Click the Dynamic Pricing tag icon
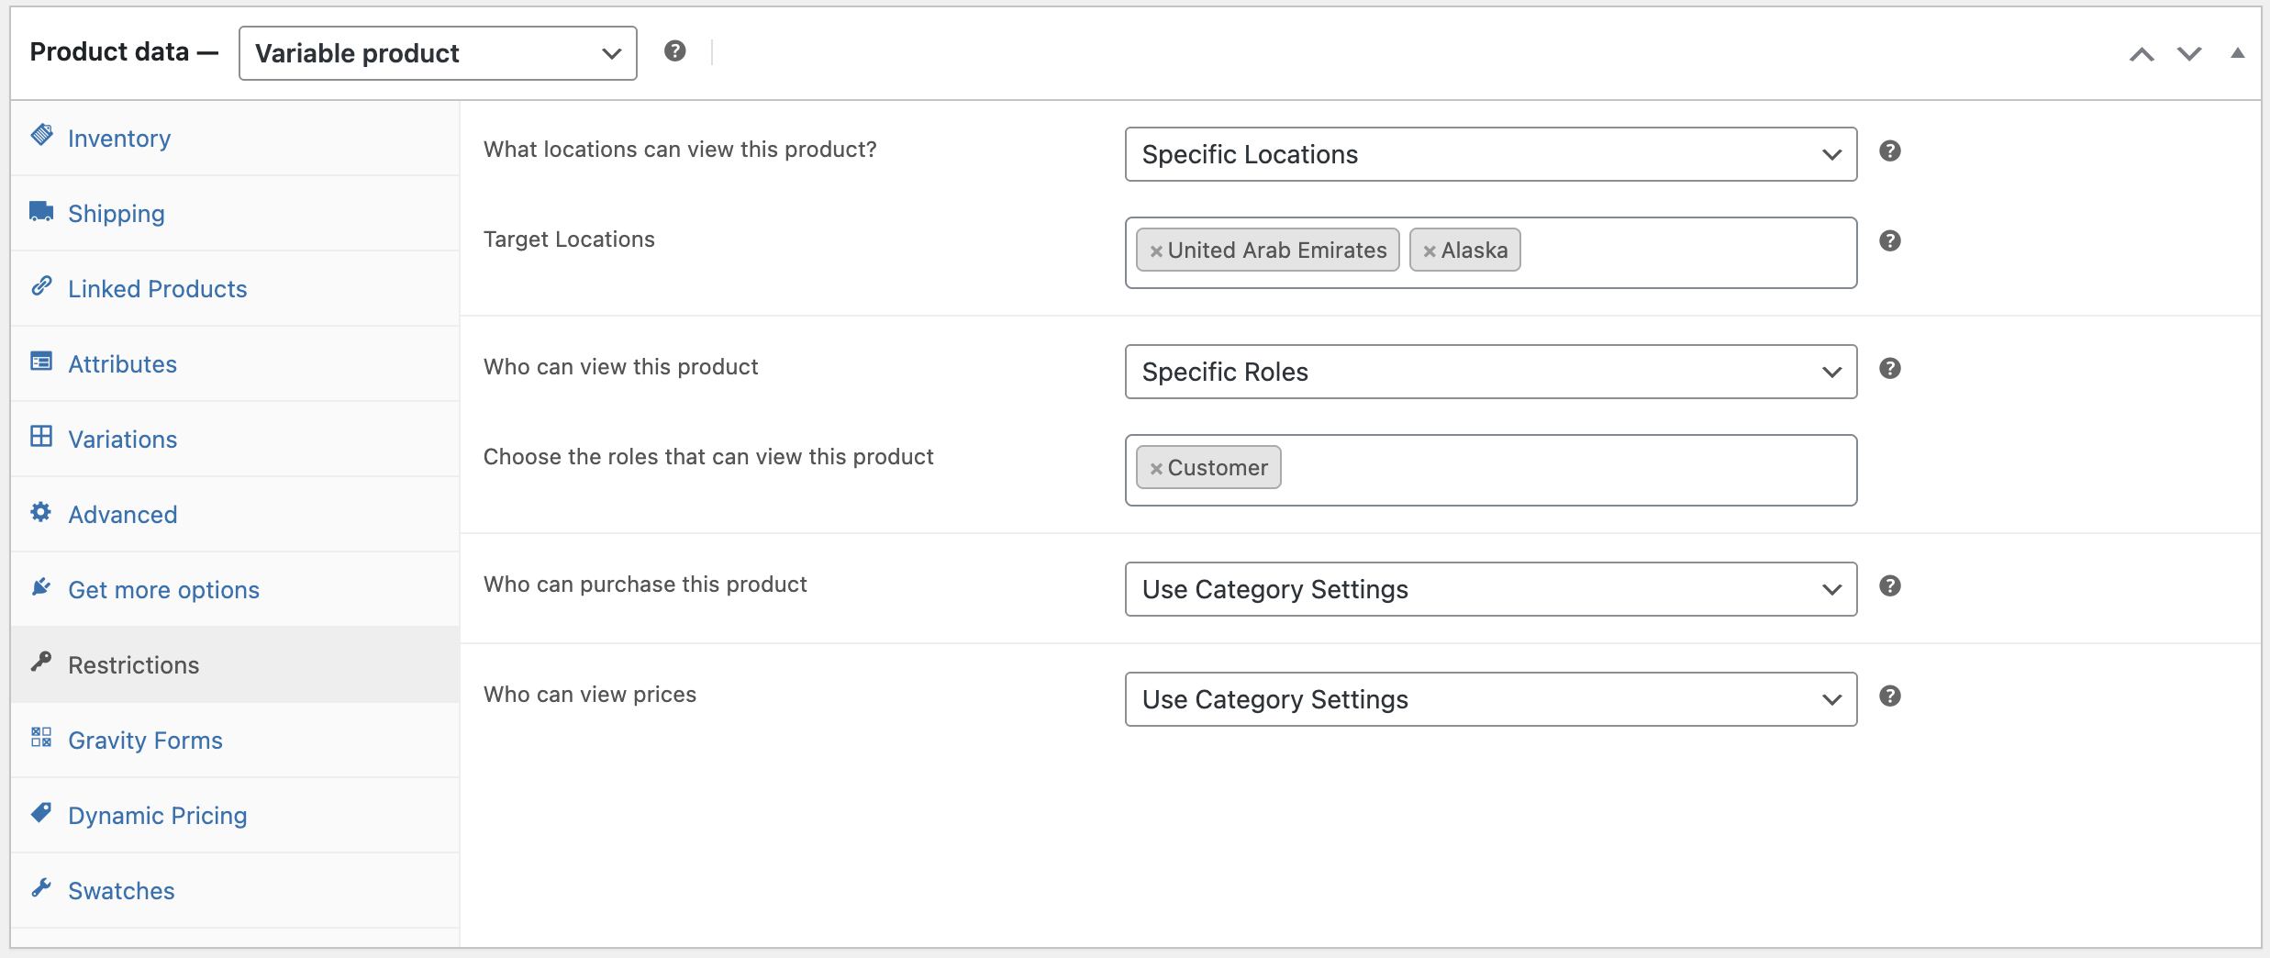Viewport: 2270px width, 958px height. click(x=41, y=812)
